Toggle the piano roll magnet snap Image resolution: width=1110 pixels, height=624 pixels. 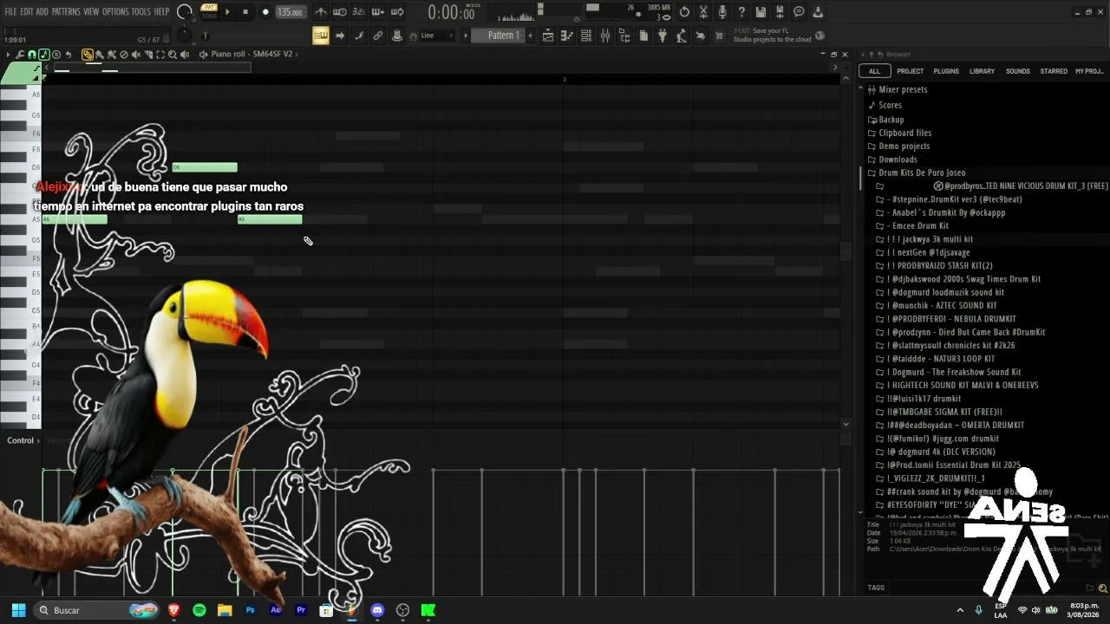32,55
